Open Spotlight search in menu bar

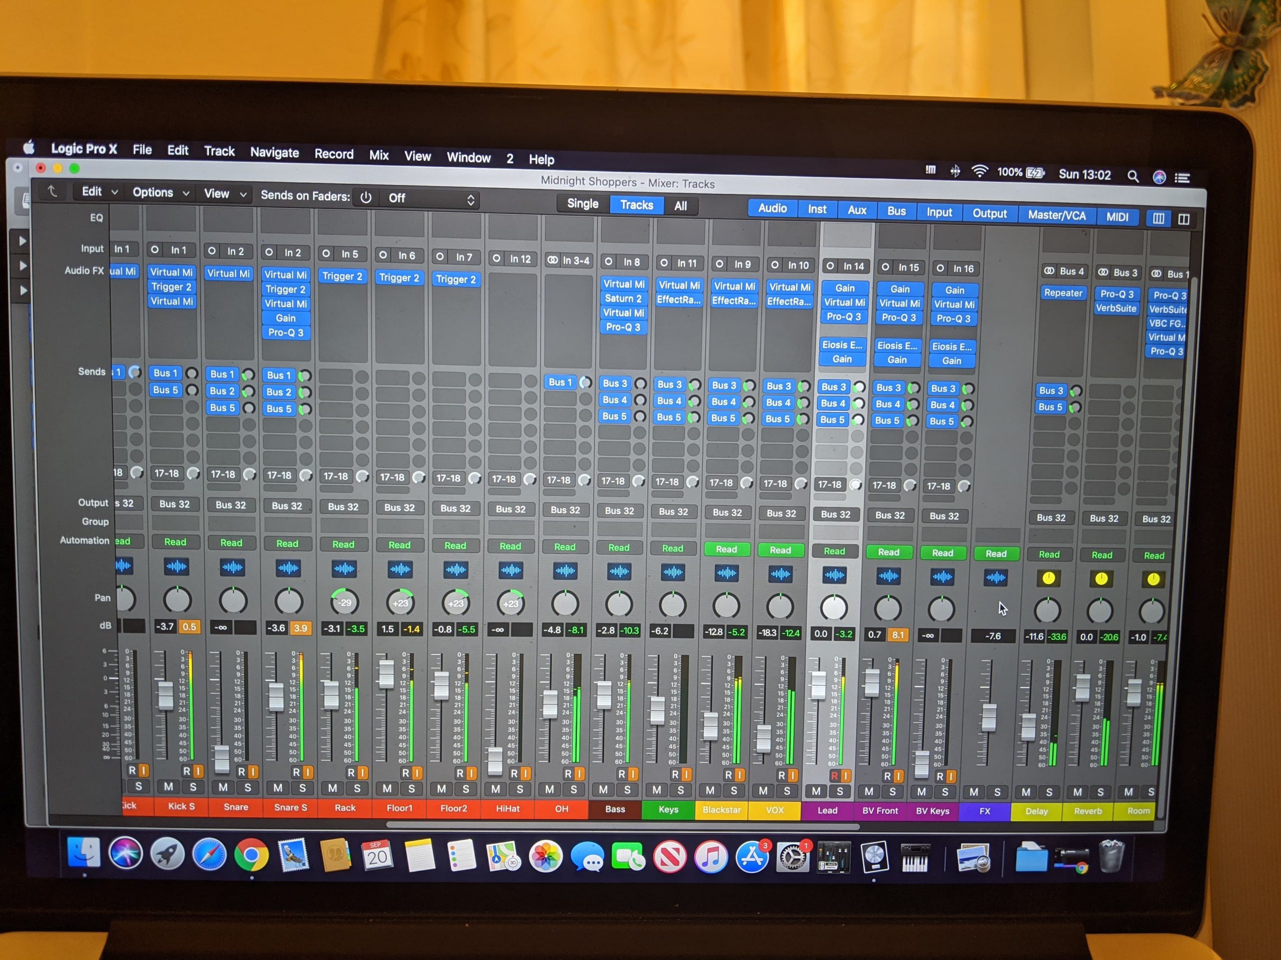click(1133, 176)
